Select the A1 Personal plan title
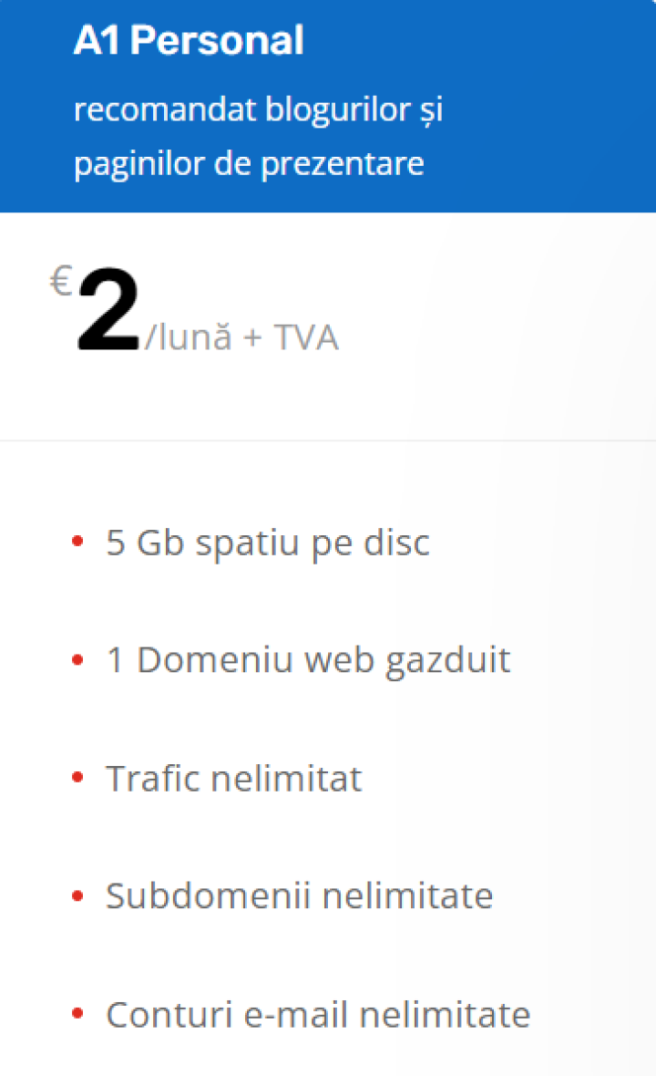Viewport: 656px width, 1076px height. click(x=189, y=40)
